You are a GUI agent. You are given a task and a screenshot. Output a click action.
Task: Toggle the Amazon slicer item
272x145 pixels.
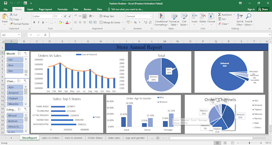[15, 93]
